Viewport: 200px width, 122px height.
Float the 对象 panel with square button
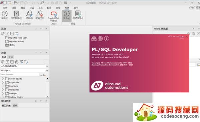tap(36, 53)
